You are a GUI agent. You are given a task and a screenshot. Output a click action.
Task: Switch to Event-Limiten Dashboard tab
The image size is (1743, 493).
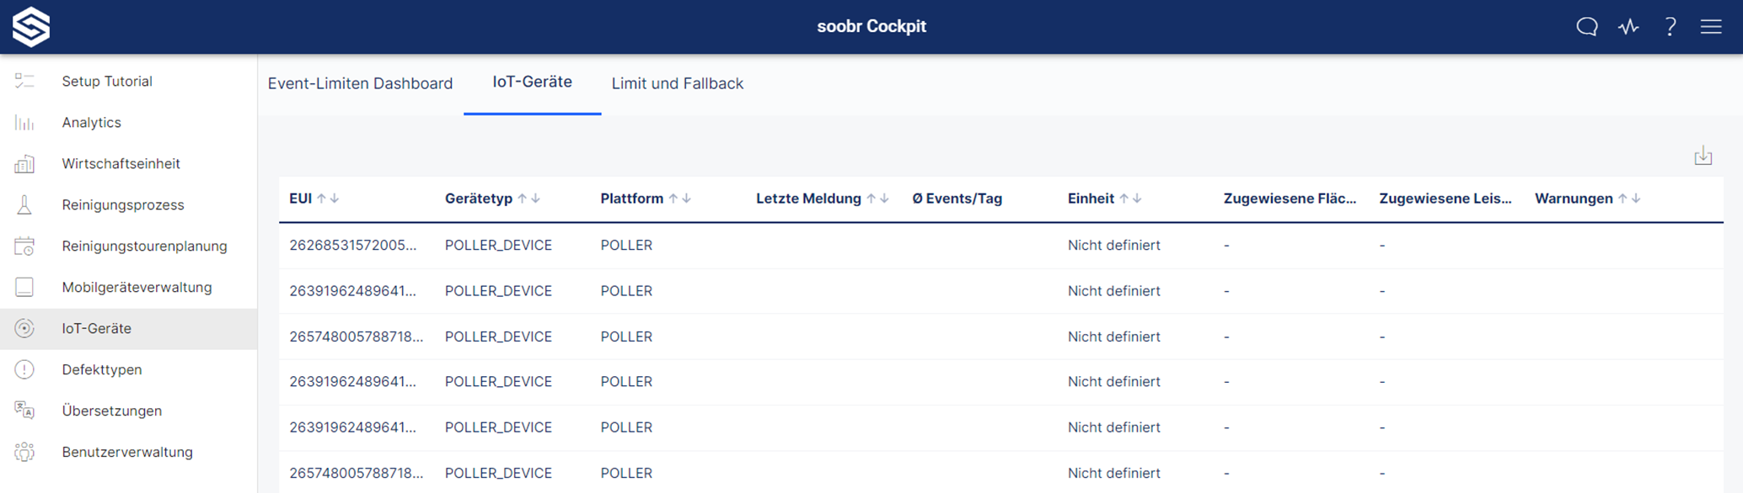[360, 83]
